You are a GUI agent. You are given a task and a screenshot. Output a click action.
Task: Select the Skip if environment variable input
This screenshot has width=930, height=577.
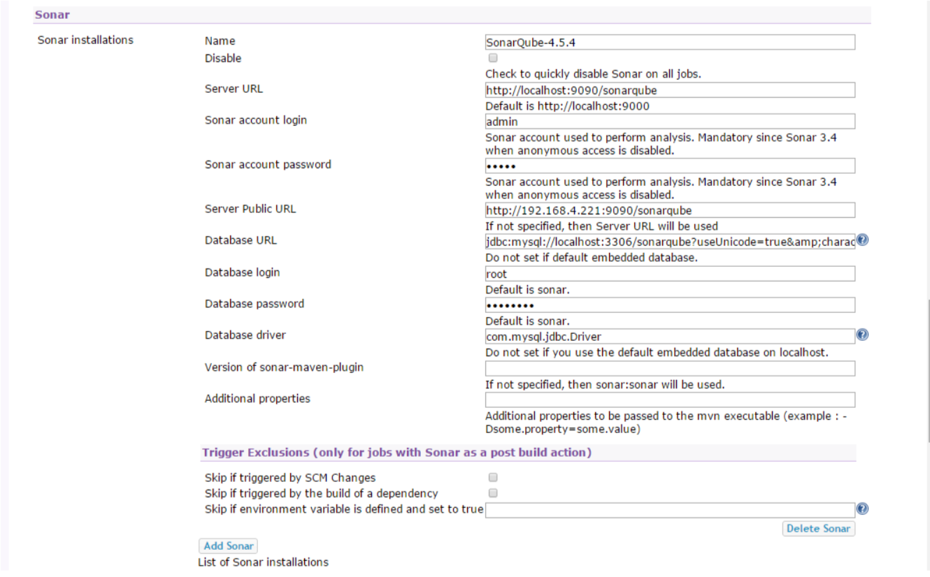(x=670, y=511)
